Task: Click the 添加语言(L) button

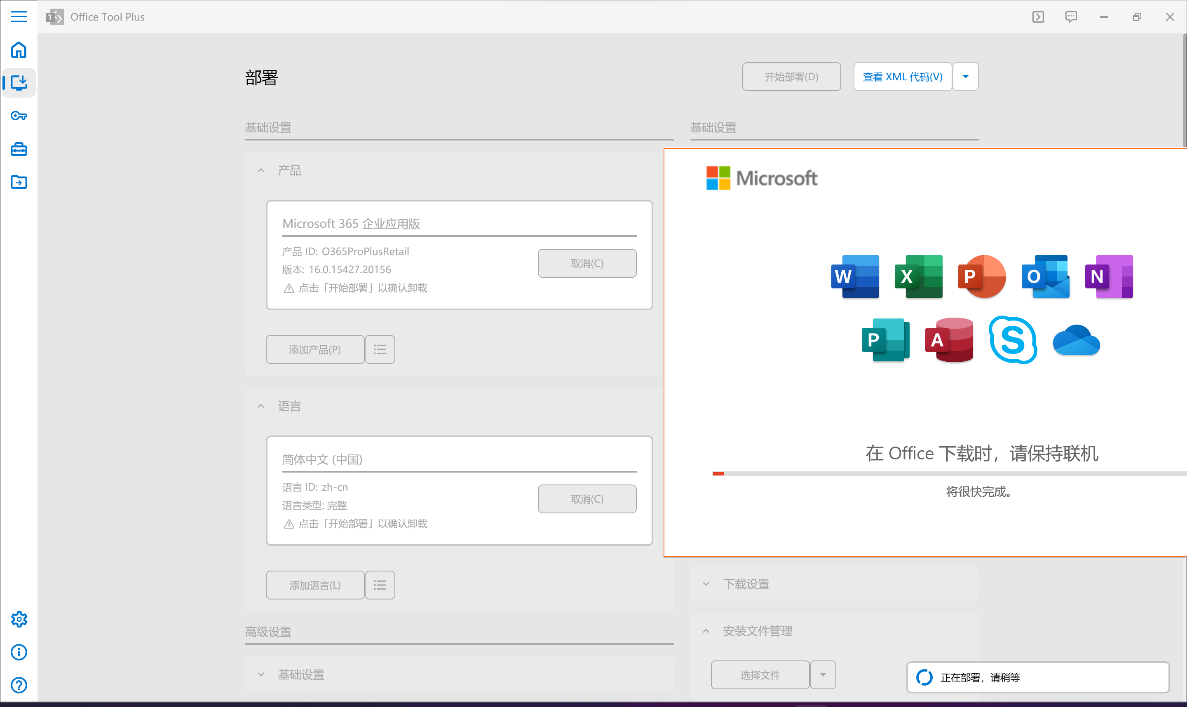Action: (315, 585)
